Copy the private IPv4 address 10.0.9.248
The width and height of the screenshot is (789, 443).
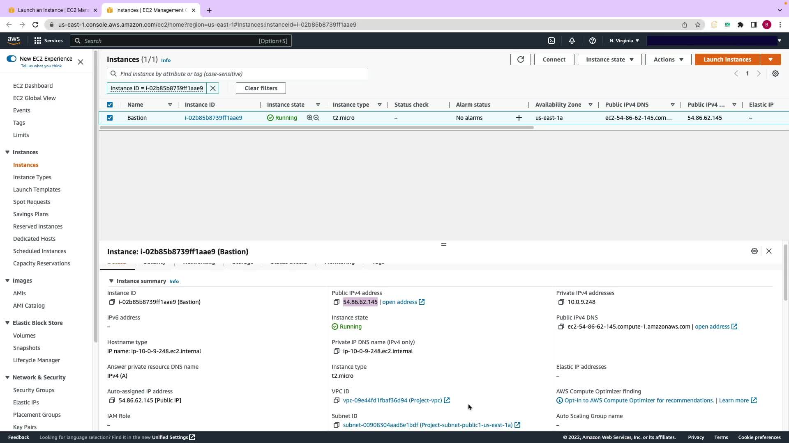click(561, 302)
